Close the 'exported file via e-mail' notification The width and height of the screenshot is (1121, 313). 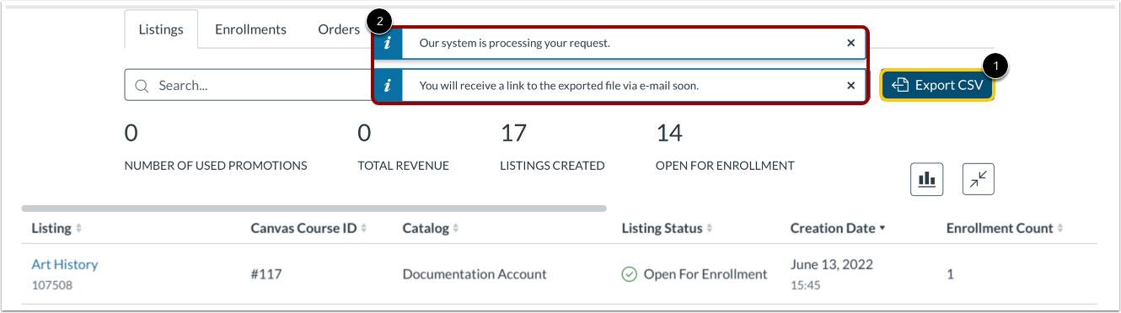[851, 85]
